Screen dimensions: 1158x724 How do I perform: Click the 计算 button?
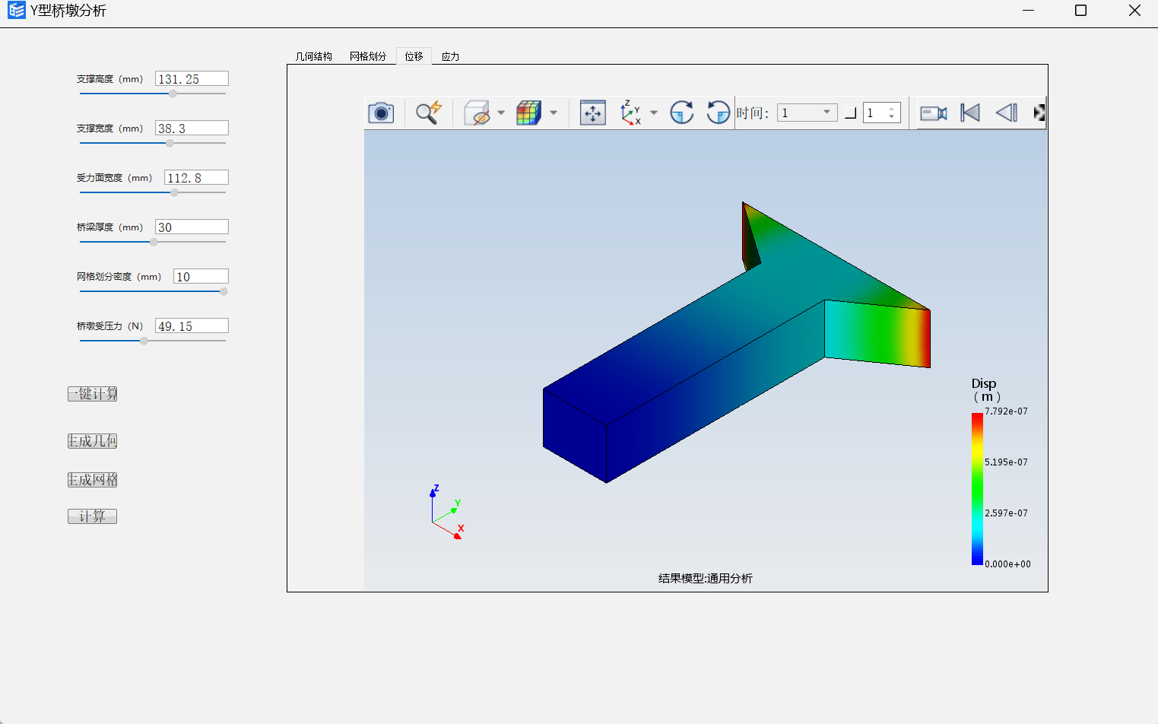(x=92, y=516)
